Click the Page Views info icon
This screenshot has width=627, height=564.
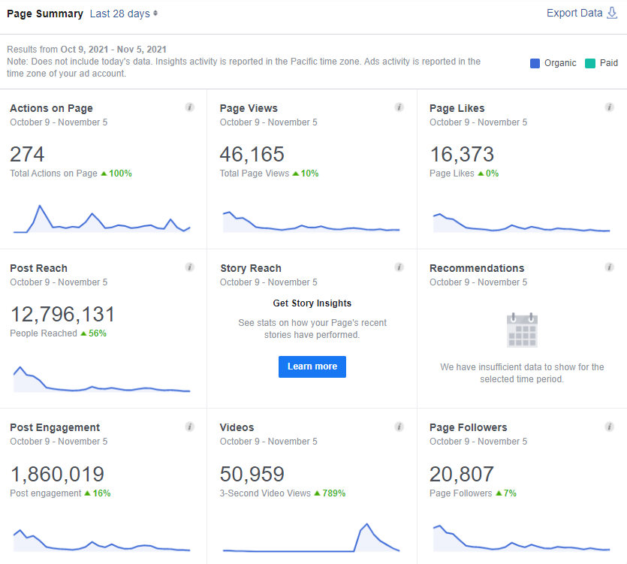[399, 107]
